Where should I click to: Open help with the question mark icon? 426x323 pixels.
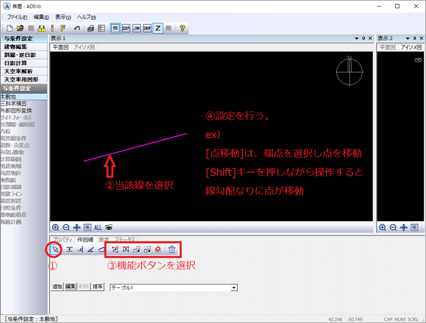coord(182,28)
